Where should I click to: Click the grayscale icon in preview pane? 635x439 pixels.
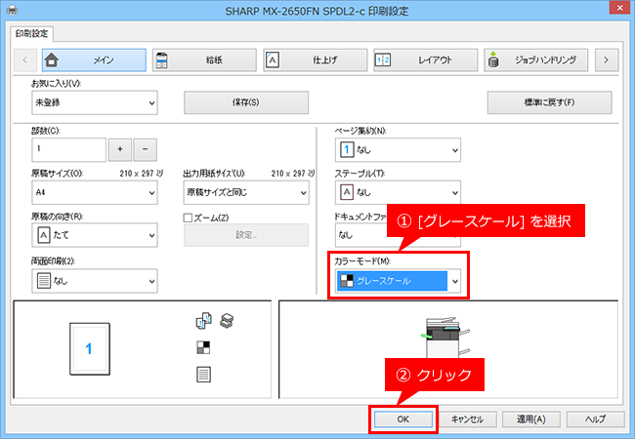click(203, 347)
